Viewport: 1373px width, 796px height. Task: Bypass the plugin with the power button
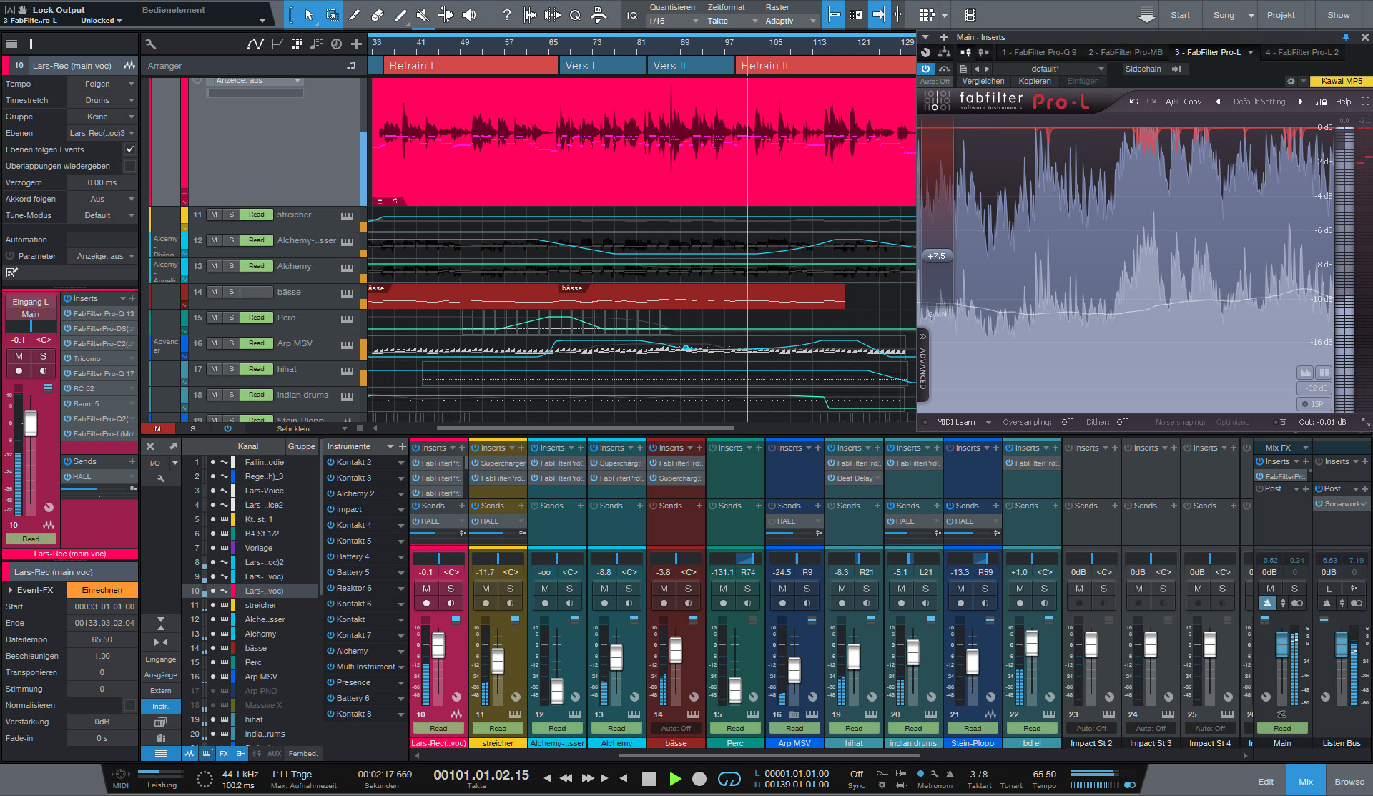pos(926,69)
